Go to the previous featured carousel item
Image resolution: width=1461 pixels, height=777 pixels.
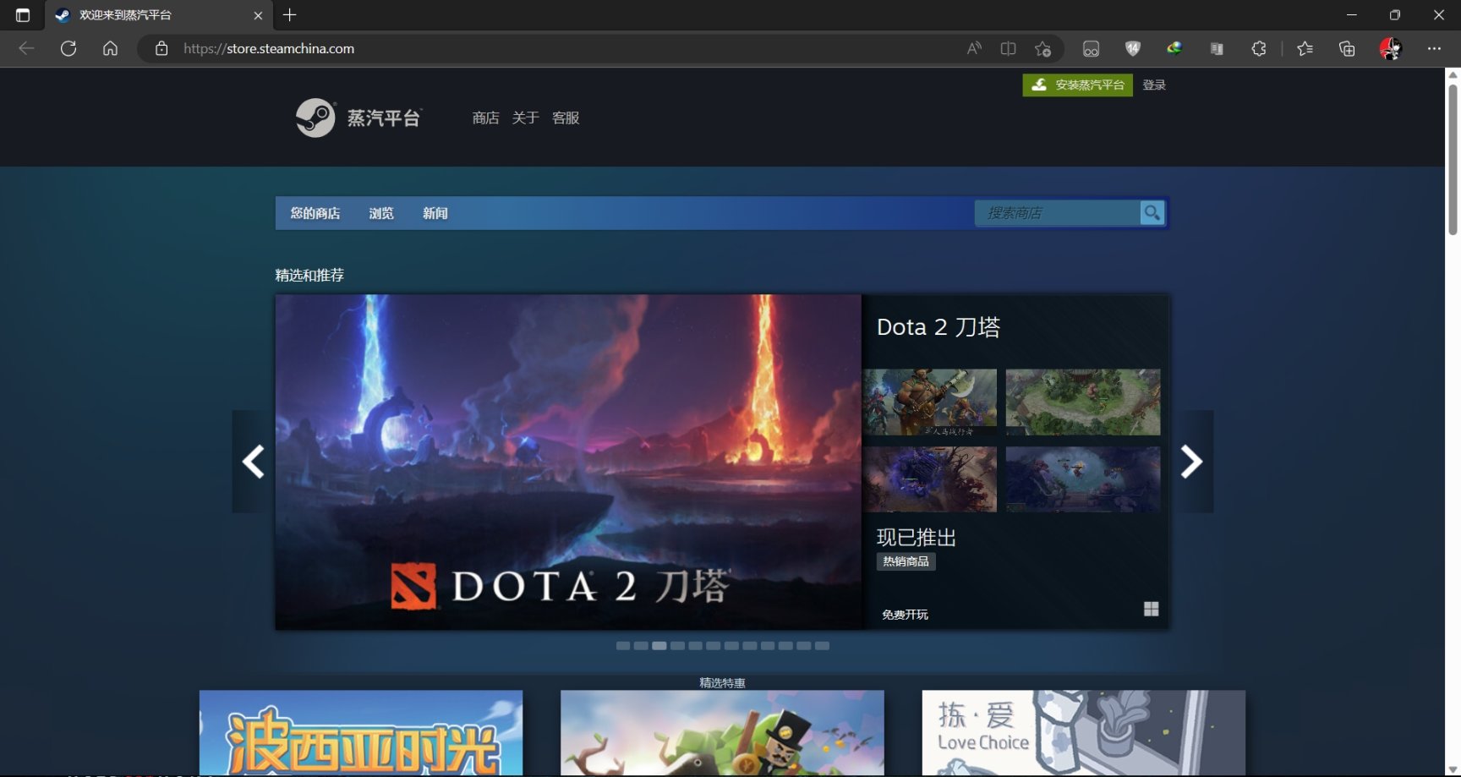click(254, 462)
